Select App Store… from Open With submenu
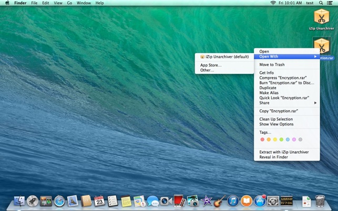 point(211,65)
